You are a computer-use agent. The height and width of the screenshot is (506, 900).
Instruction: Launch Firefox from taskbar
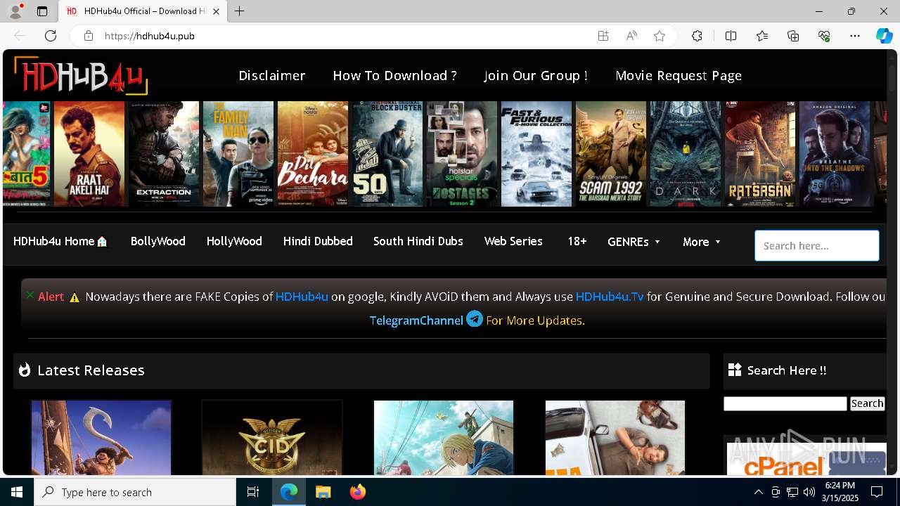click(x=358, y=492)
